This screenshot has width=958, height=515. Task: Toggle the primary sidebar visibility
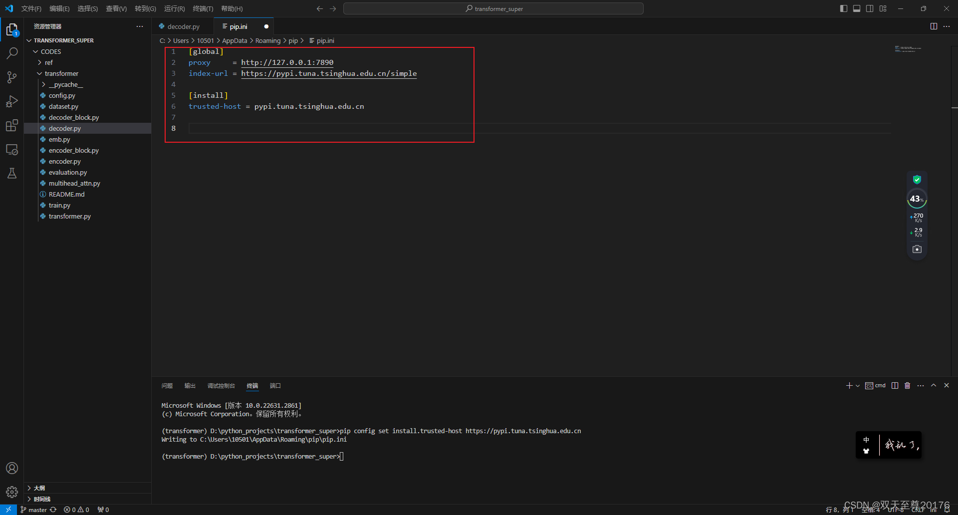pos(843,8)
